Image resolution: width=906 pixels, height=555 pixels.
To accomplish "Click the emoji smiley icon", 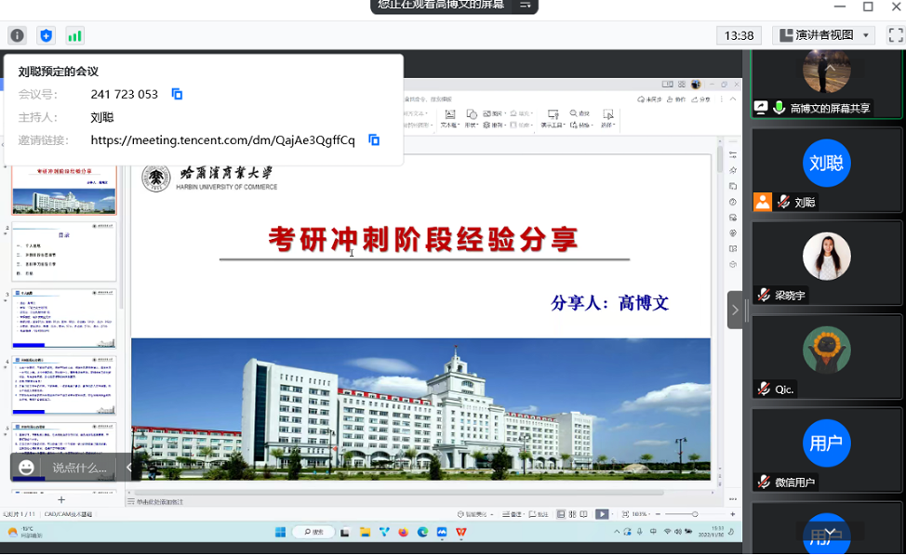I will pos(27,468).
